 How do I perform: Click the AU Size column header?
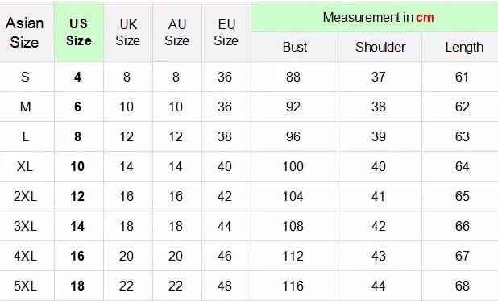click(177, 31)
